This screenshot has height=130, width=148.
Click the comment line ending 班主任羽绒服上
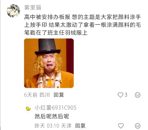point(56,33)
